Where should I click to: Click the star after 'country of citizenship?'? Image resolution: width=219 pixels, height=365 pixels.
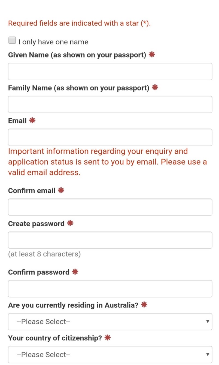108,338
